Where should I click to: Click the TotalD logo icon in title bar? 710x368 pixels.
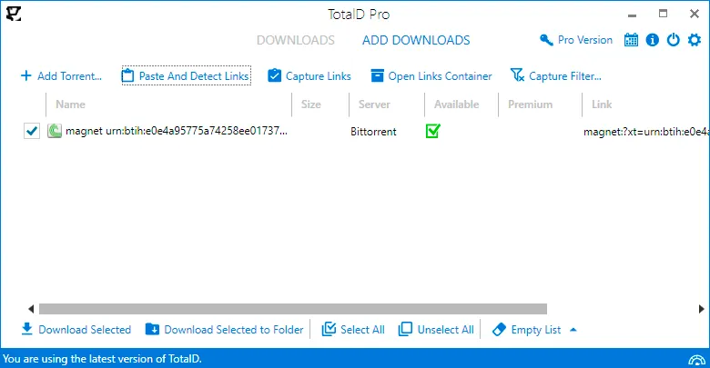point(14,14)
